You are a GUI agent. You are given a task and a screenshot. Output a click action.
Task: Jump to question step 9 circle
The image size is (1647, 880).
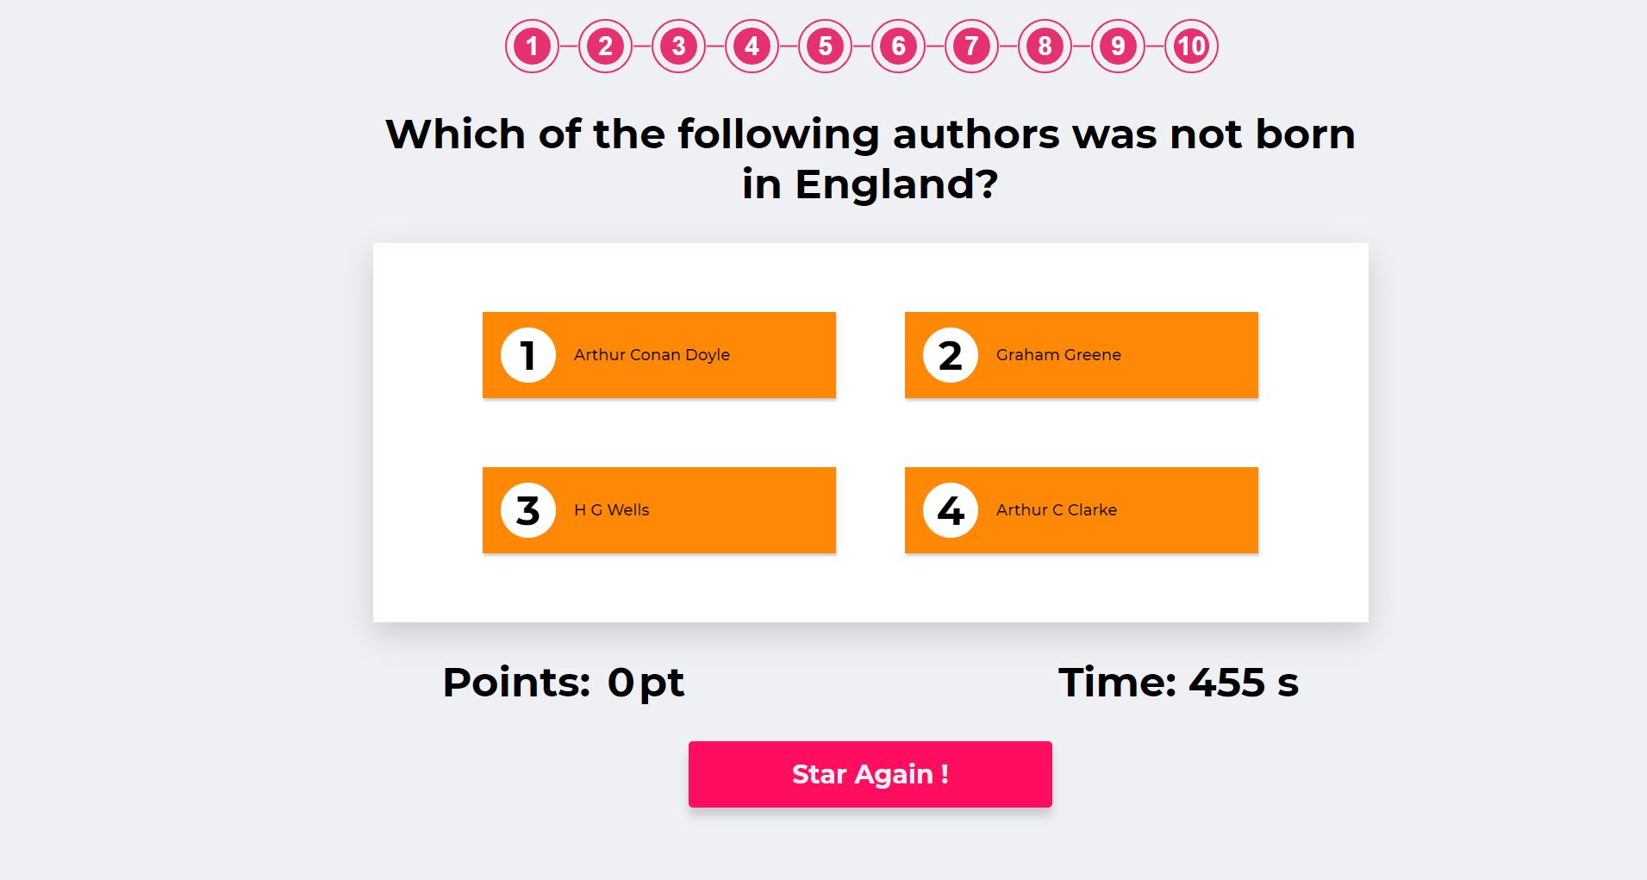click(x=1118, y=46)
